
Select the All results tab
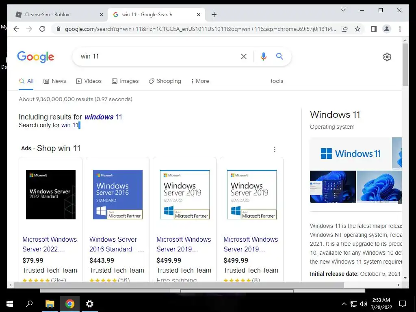26,81
